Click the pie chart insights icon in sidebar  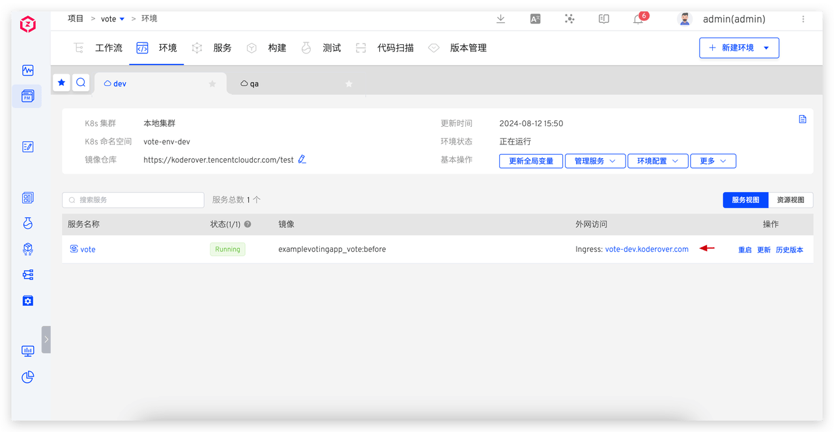point(27,377)
